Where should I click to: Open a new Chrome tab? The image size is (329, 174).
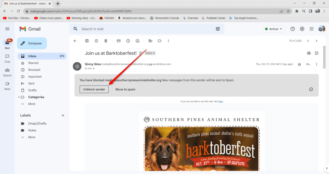coord(58,4)
